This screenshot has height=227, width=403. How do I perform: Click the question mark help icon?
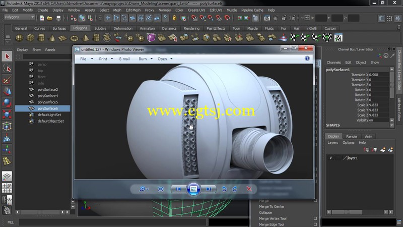[x=165, y=18]
